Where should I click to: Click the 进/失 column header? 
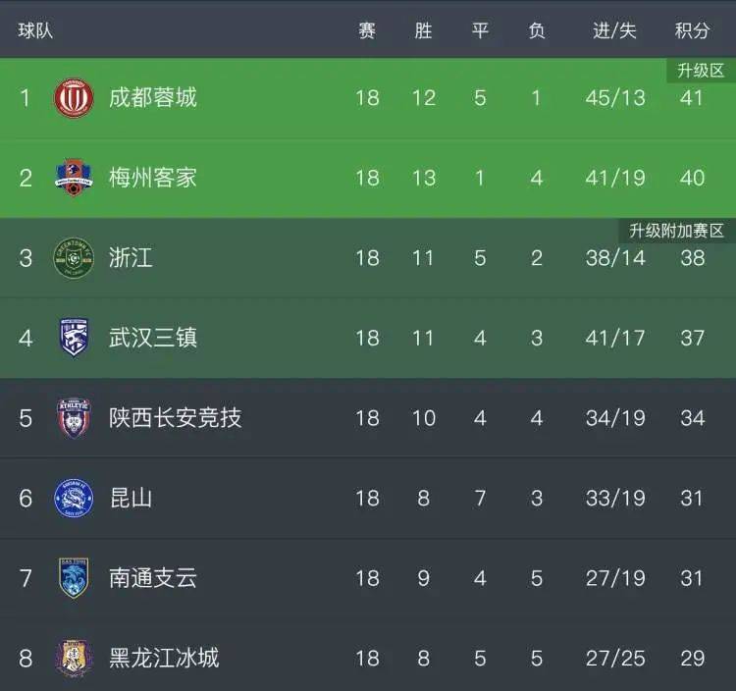[x=614, y=30]
